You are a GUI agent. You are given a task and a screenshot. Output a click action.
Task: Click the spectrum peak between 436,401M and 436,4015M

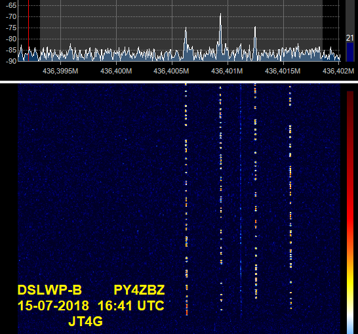(x=255, y=43)
